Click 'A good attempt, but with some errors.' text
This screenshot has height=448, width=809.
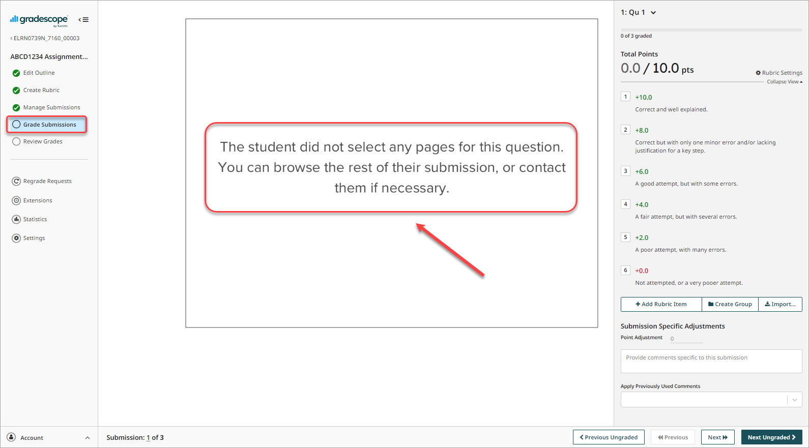pos(686,184)
